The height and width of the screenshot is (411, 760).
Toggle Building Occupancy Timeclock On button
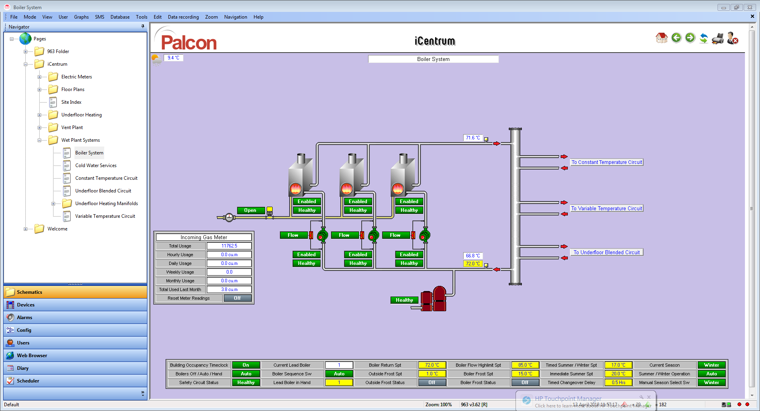tap(246, 365)
